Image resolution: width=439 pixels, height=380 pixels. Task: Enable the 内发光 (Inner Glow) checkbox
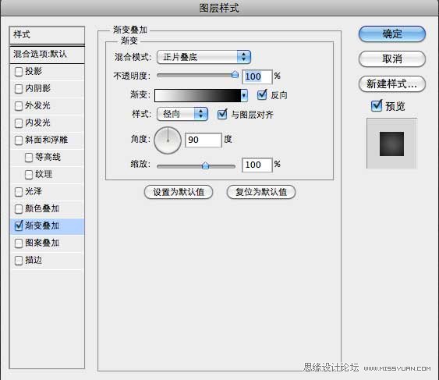click(x=19, y=123)
